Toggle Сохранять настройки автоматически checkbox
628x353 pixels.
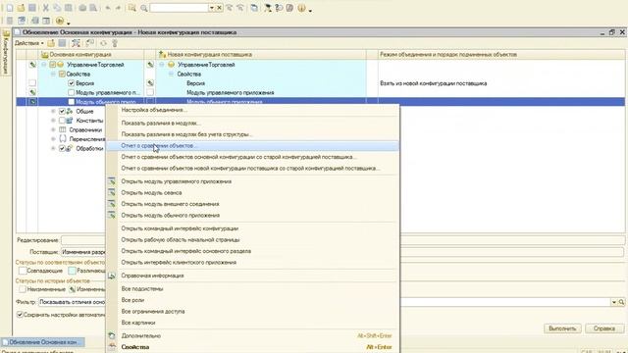20,315
